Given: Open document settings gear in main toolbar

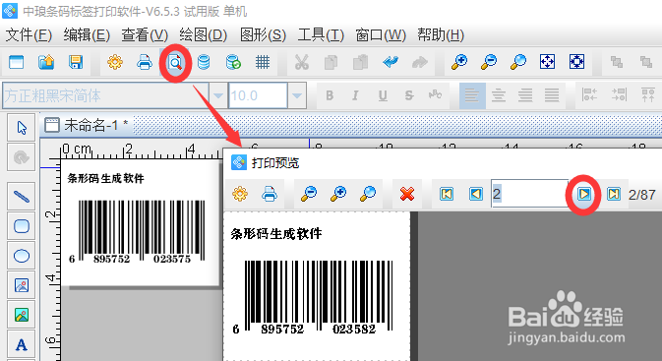Looking at the screenshot, I should 115,62.
